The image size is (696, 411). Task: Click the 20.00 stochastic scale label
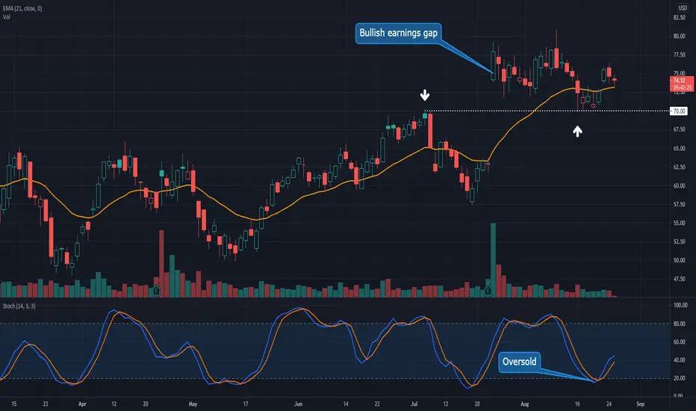pyautogui.click(x=679, y=379)
